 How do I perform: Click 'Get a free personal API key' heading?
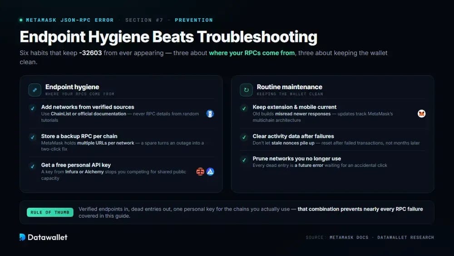pos(76,165)
